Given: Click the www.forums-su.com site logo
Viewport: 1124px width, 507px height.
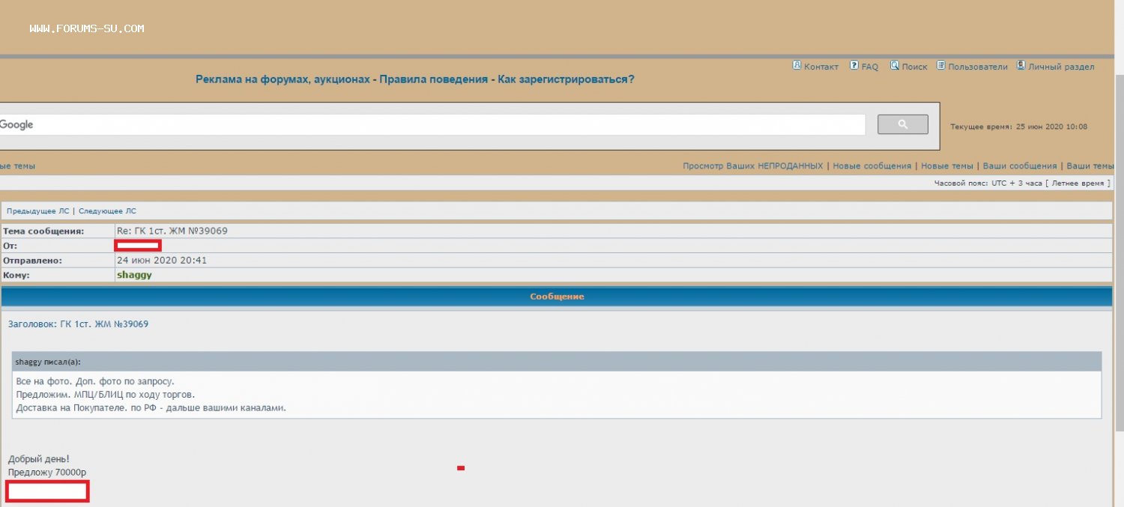Looking at the screenshot, I should click(x=87, y=29).
